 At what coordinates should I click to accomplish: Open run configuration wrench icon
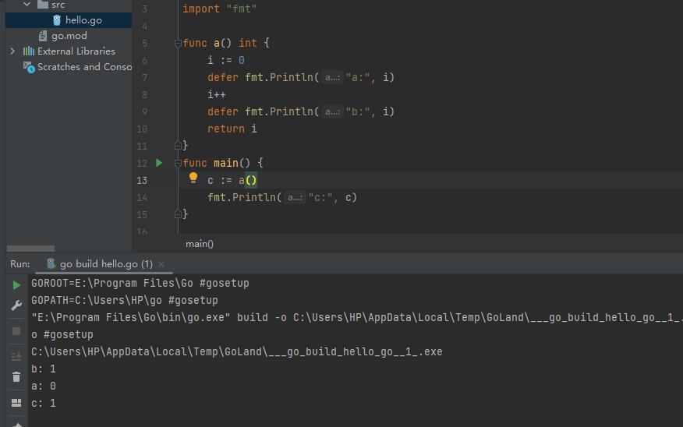click(x=16, y=305)
